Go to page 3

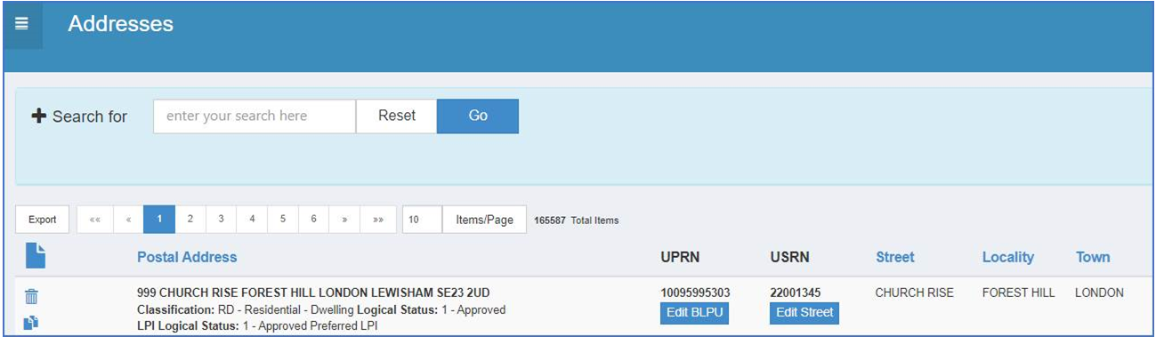(x=221, y=220)
